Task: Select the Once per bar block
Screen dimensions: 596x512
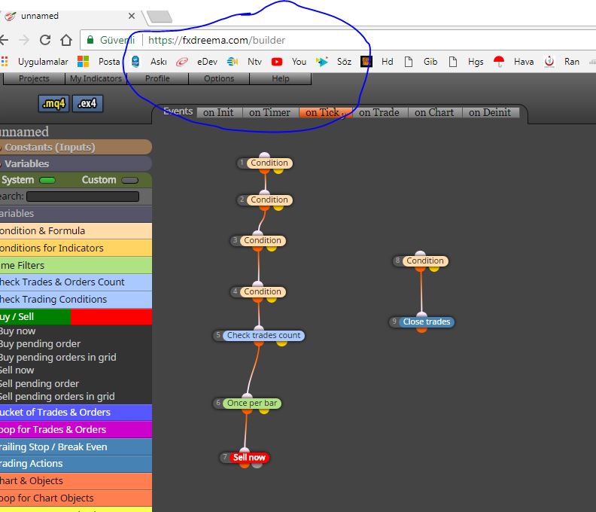Action: tap(251, 404)
